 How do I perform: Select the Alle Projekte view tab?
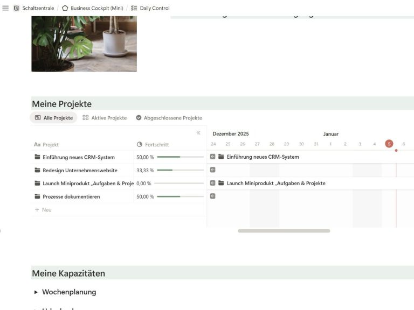click(x=53, y=118)
